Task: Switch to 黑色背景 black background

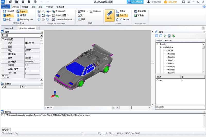Action: [x=140, y=11]
